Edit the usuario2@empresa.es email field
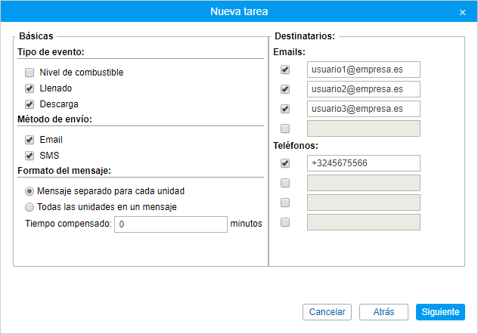Screen dimensions: 478x334 (364, 89)
